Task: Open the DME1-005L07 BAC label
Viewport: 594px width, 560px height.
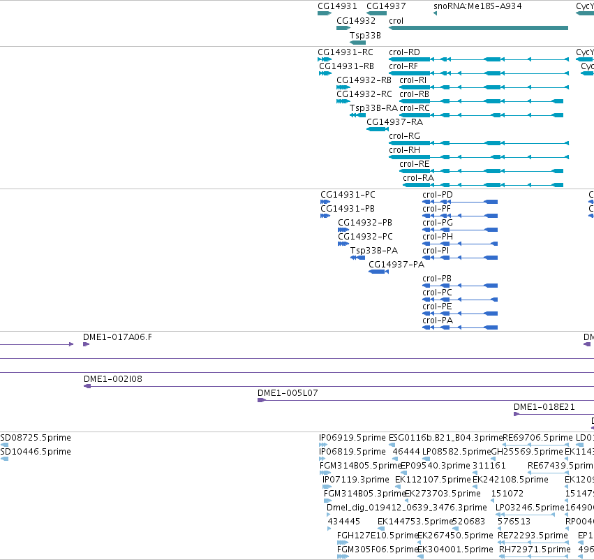Action: click(x=288, y=393)
